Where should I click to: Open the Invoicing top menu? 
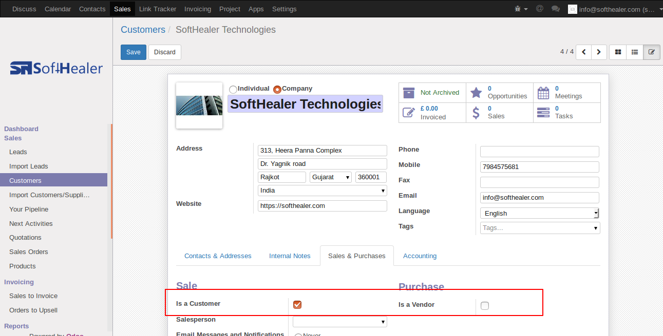pos(198,9)
